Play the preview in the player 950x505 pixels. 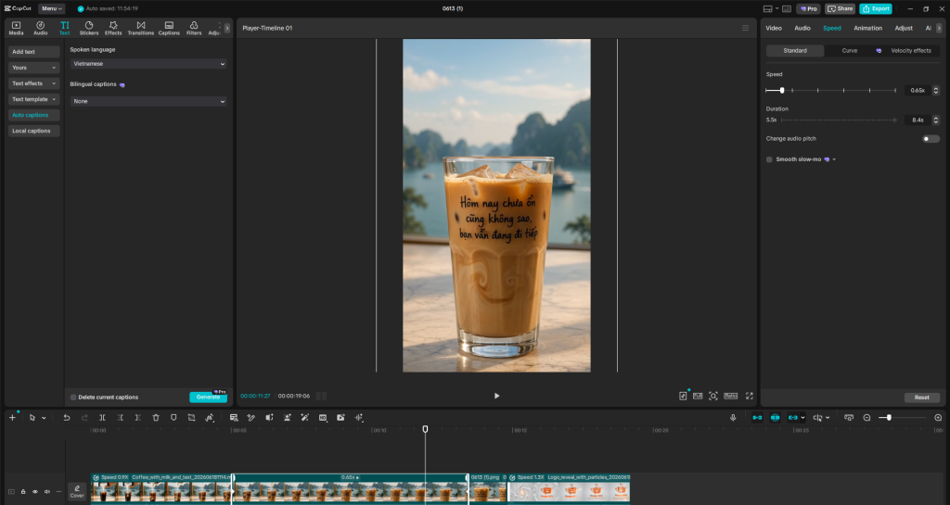497,396
